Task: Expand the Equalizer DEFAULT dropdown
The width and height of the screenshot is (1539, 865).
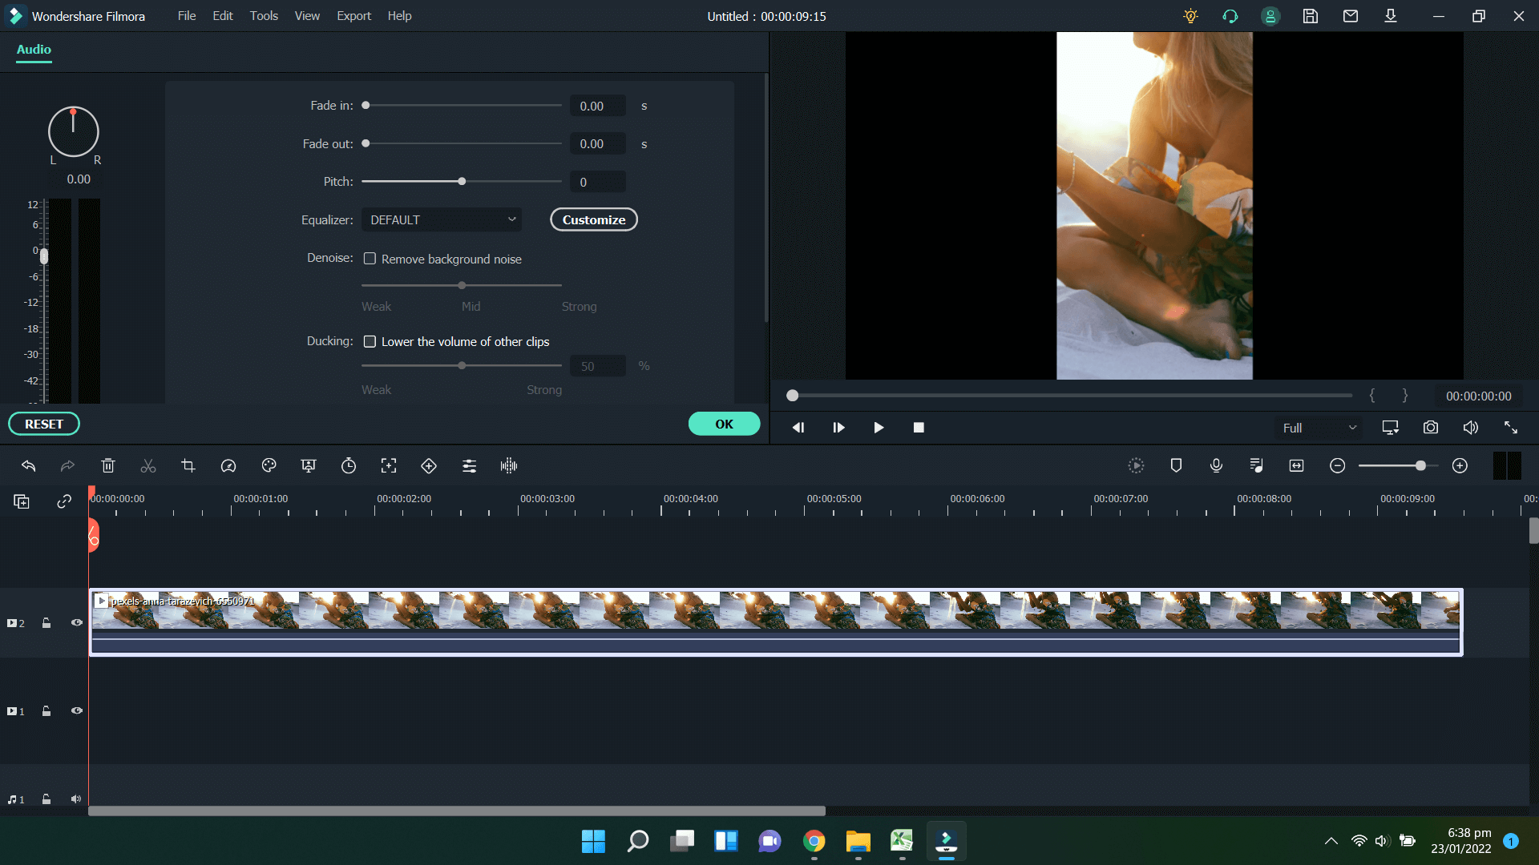Action: coord(442,219)
